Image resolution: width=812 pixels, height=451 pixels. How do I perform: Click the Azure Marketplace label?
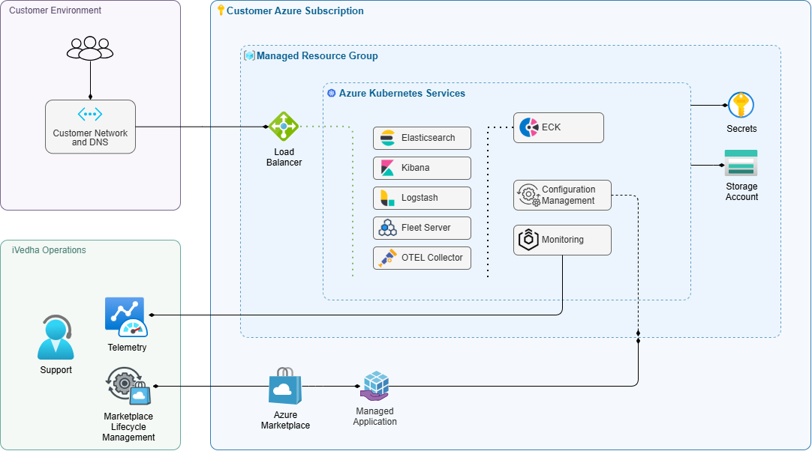[x=285, y=420]
